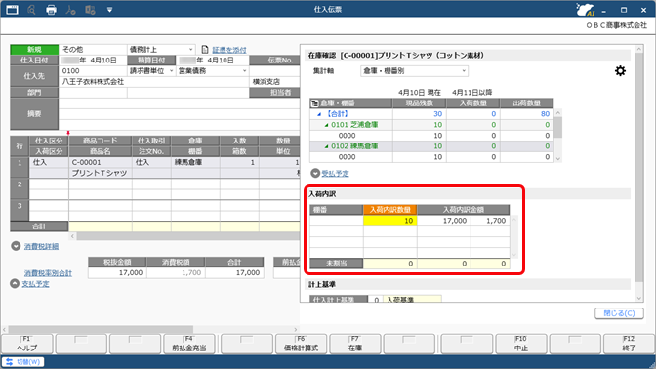Click the 精算日付 date field
Viewport: 656px width, 369px height.
coord(213,61)
